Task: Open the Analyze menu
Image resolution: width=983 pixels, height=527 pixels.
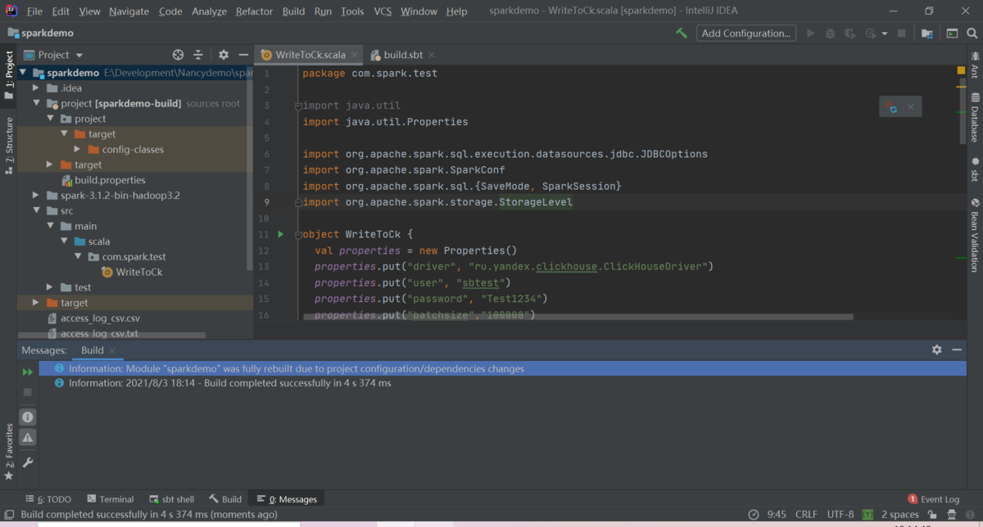Action: coord(209,11)
